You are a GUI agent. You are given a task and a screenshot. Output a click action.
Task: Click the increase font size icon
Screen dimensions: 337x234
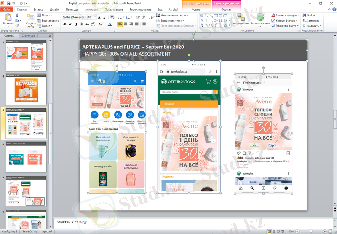click(96, 17)
